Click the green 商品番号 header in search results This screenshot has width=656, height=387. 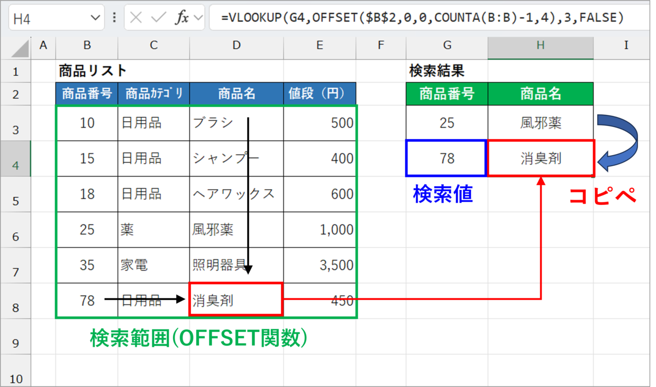click(x=447, y=94)
